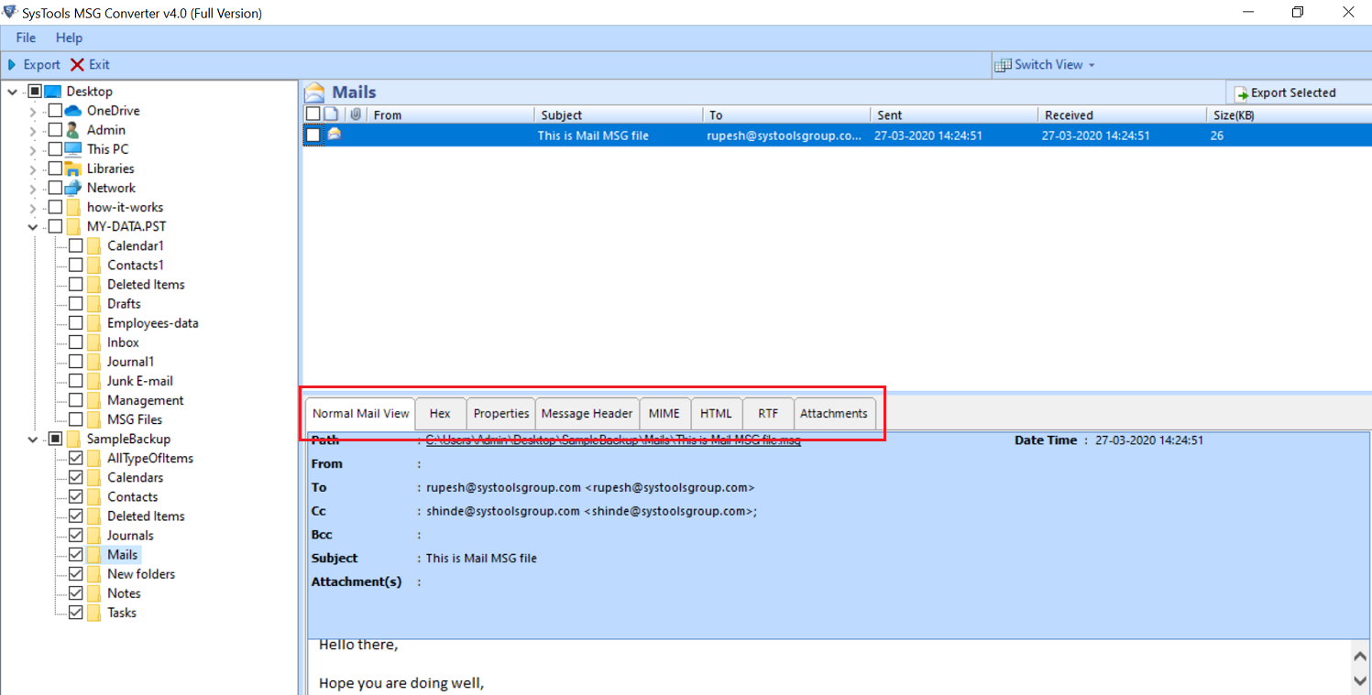Image resolution: width=1372 pixels, height=695 pixels.
Task: Switch to the HTML tab
Action: [x=716, y=414]
